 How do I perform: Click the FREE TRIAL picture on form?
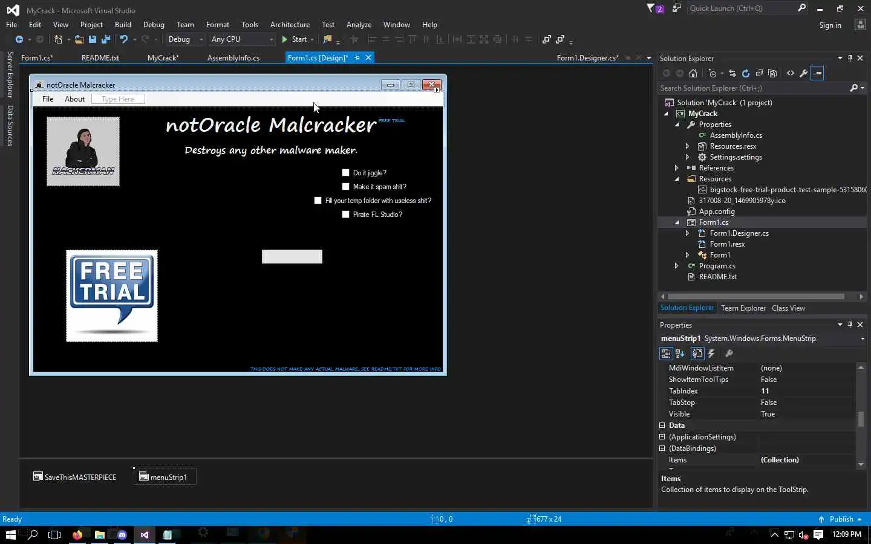[112, 296]
